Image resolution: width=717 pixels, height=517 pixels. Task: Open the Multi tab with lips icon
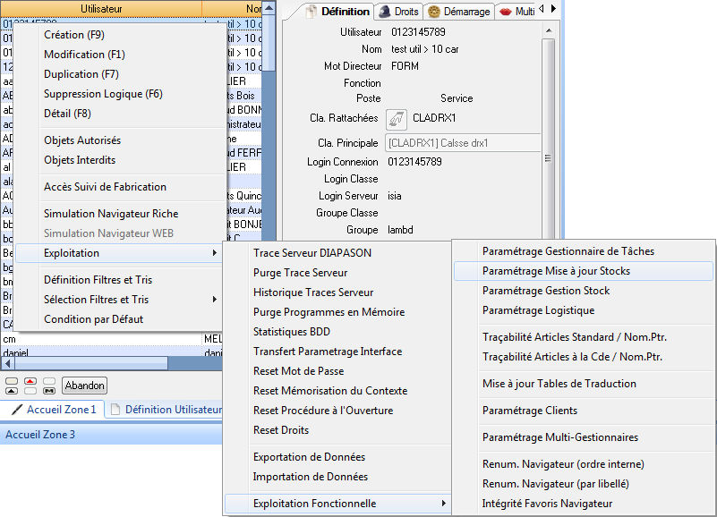(517, 12)
